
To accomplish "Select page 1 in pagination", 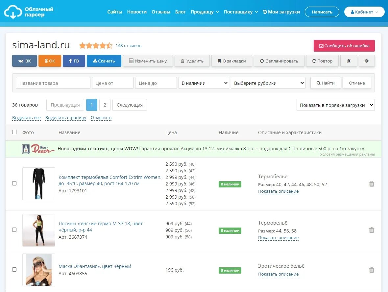I will click(91, 105).
